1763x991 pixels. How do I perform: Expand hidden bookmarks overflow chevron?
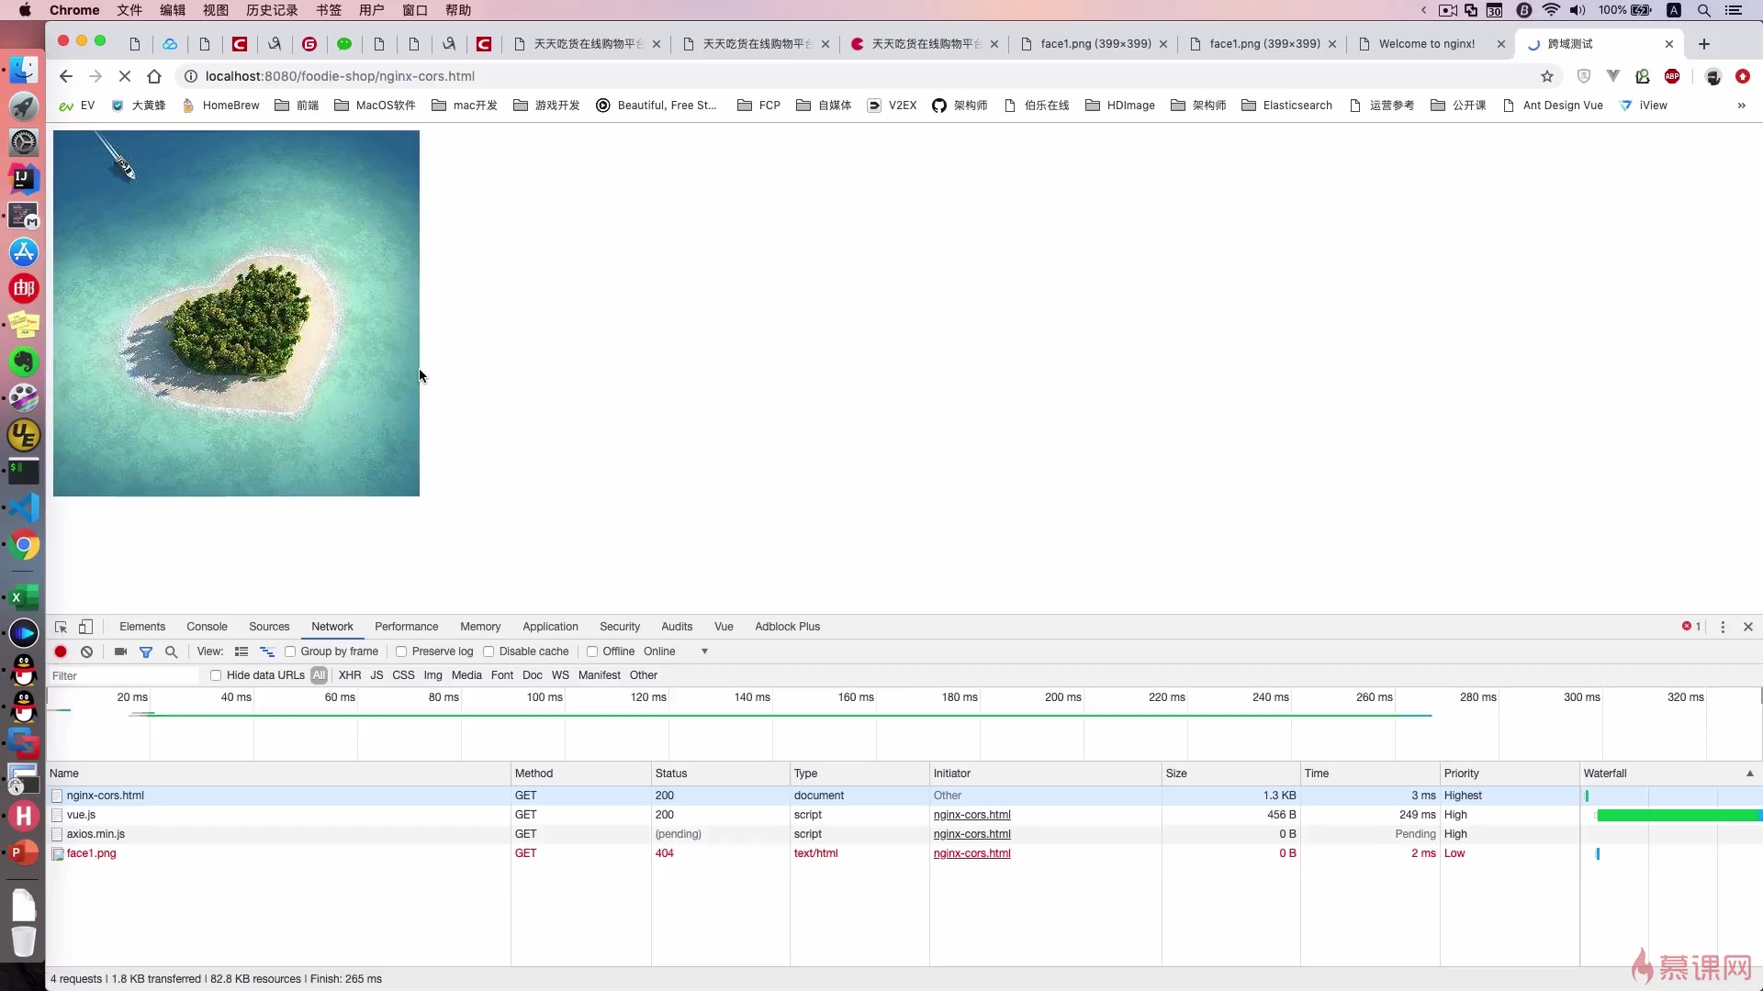coord(1741,106)
